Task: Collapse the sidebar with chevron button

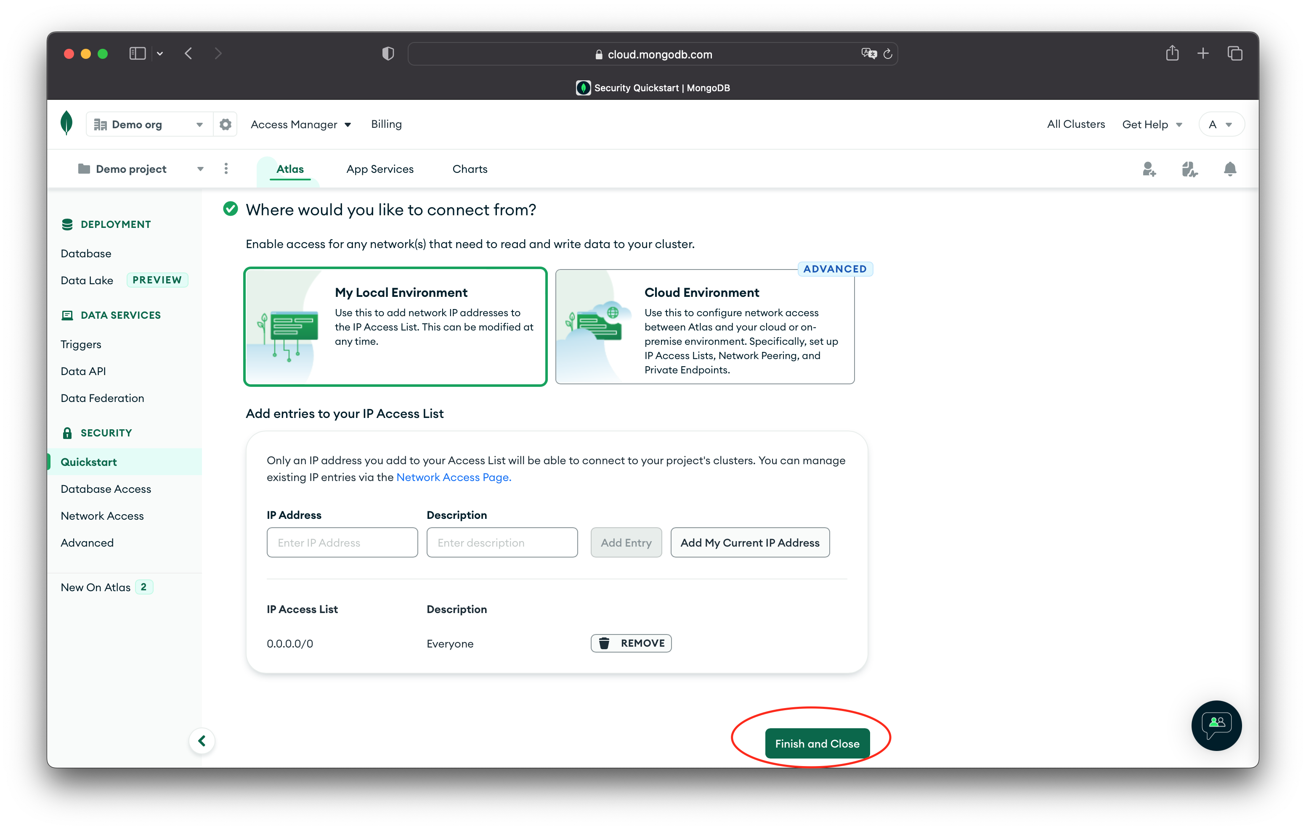Action: click(x=202, y=740)
